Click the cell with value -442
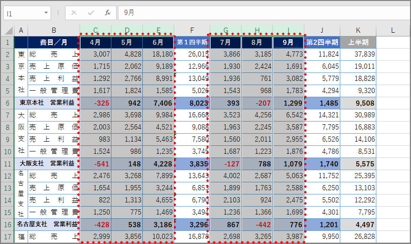The image size is (411, 244). point(257,225)
